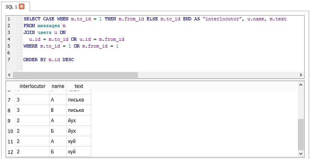
Task: Click name cell 'Б' in row 10
Action: tap(58, 131)
